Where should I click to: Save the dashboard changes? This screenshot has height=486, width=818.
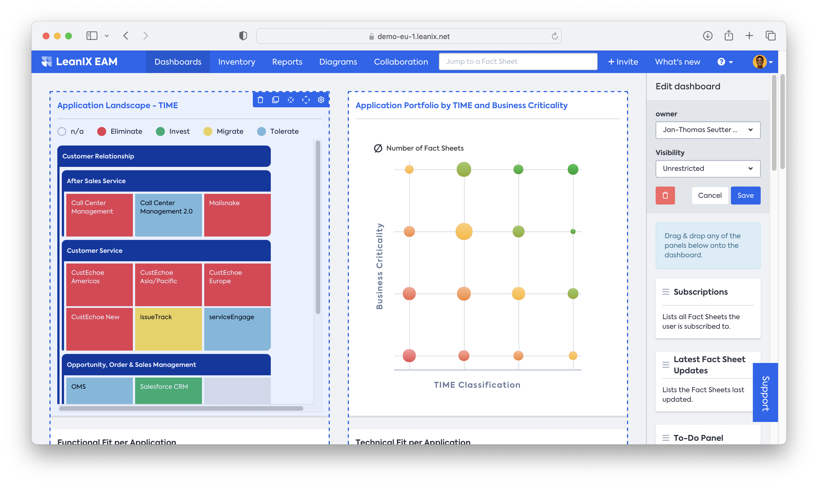745,196
